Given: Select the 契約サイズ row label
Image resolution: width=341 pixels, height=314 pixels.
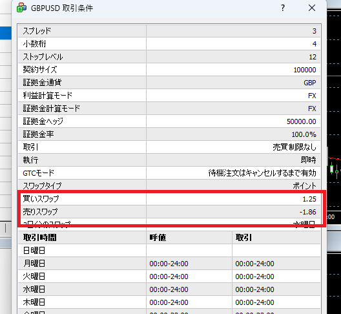Looking at the screenshot, I should [40, 70].
